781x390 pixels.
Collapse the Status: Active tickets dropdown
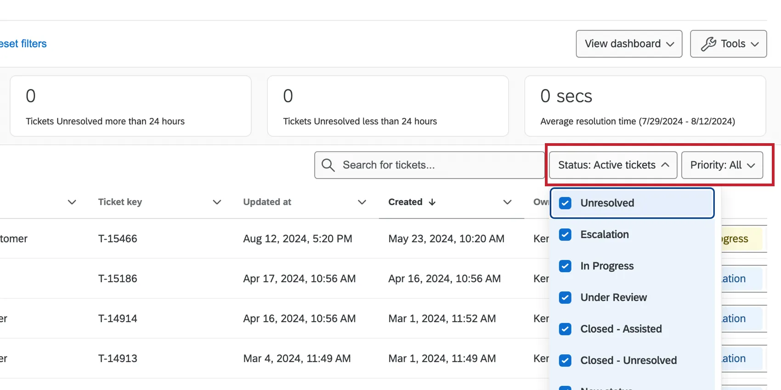[x=613, y=165]
